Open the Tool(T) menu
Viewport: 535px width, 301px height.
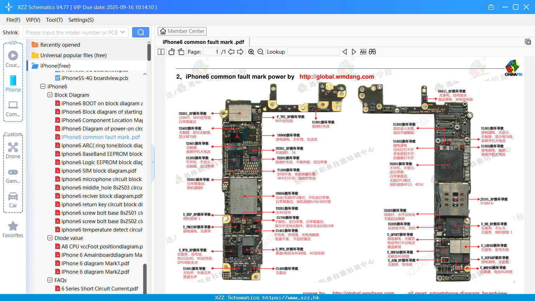pyautogui.click(x=54, y=20)
